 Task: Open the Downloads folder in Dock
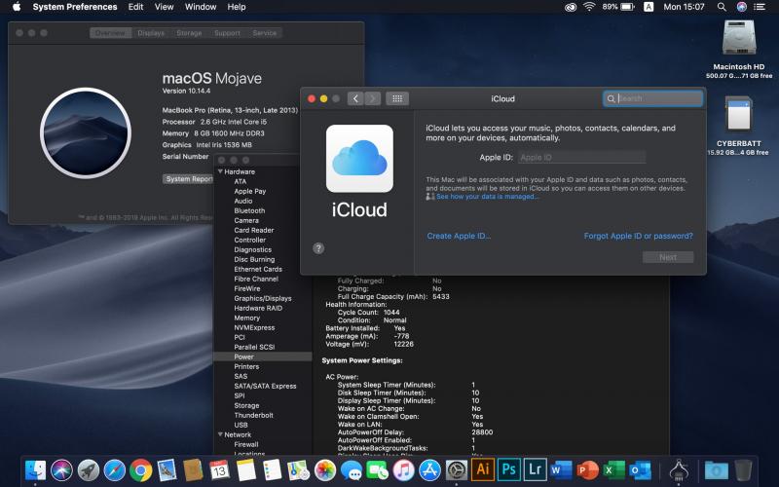pos(717,470)
